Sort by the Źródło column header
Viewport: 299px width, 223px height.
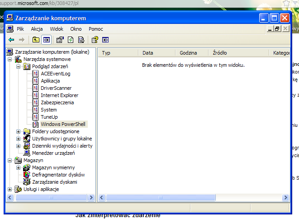click(x=238, y=53)
